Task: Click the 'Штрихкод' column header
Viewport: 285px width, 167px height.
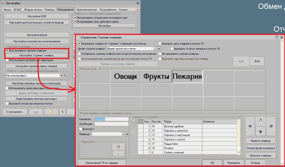Action: pos(219,121)
